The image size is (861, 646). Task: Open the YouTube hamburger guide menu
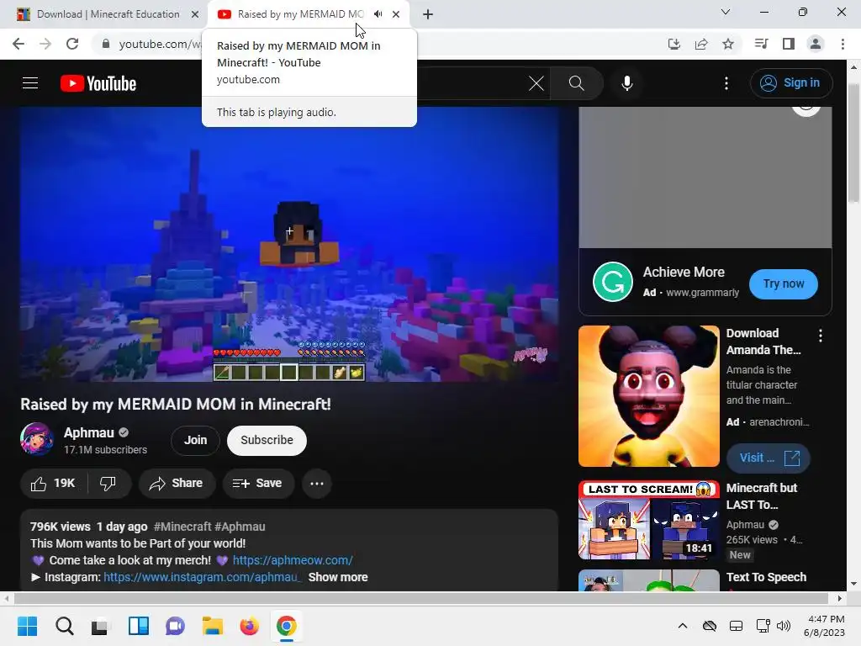pos(30,83)
